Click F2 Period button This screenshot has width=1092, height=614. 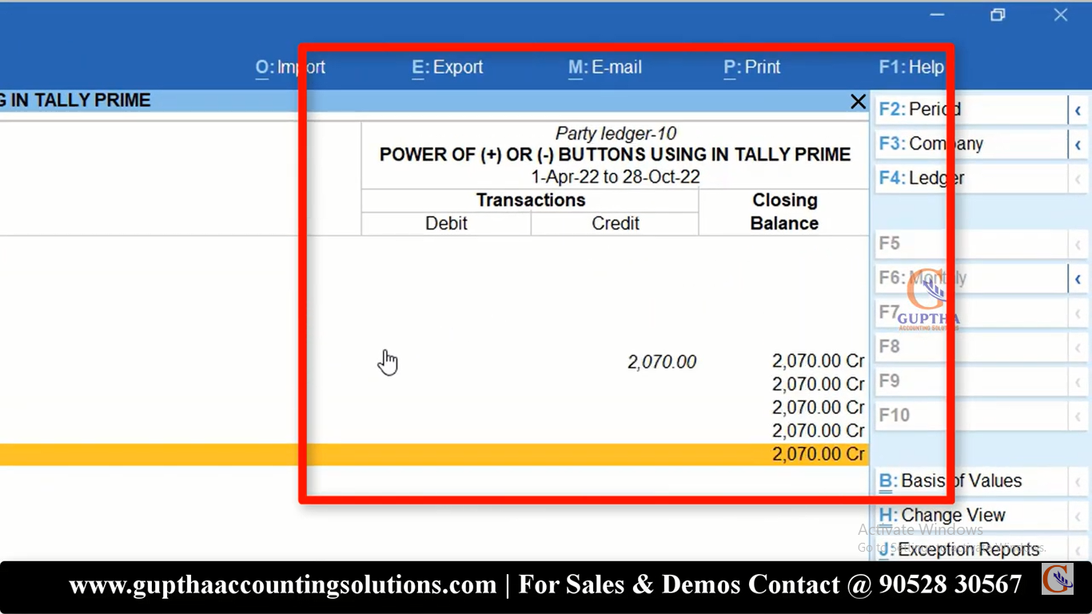(971, 110)
